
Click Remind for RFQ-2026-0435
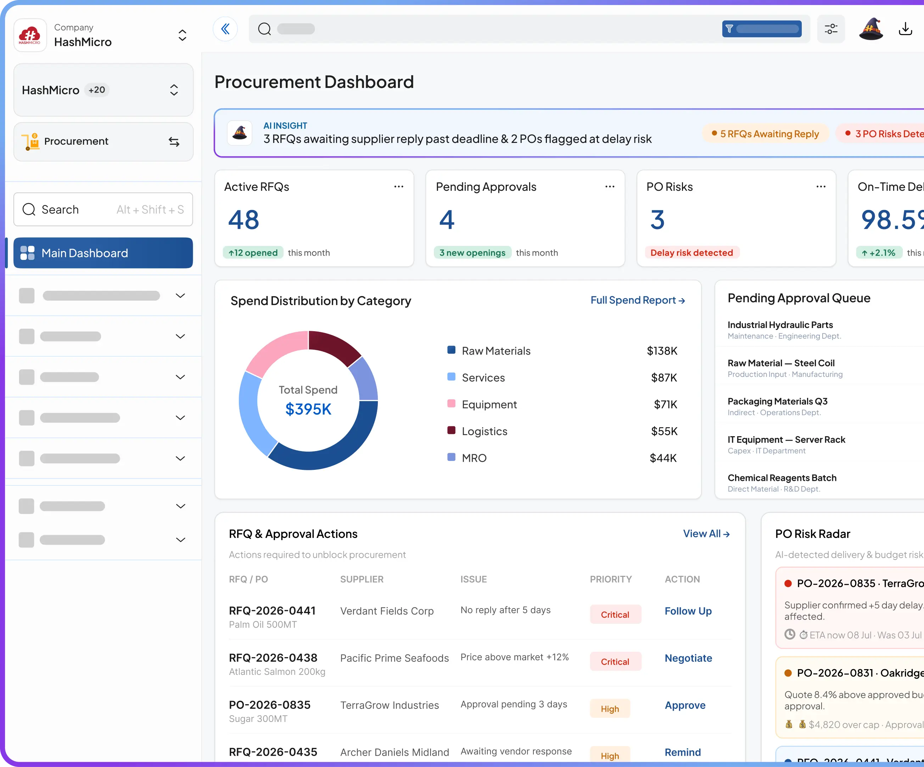point(682,752)
